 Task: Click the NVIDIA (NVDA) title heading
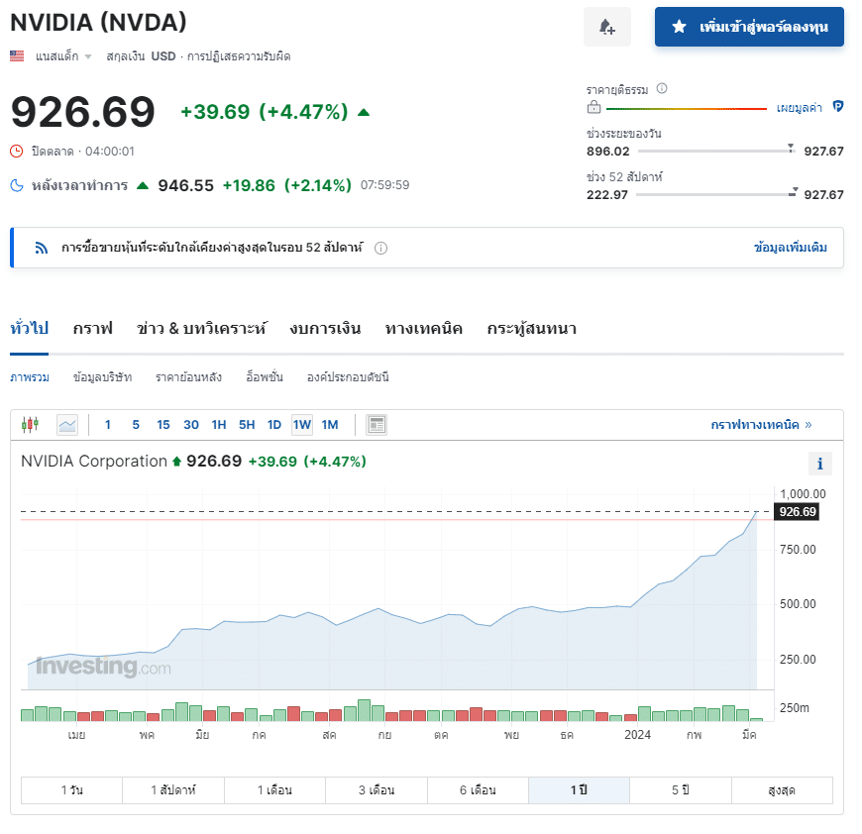coord(98,23)
